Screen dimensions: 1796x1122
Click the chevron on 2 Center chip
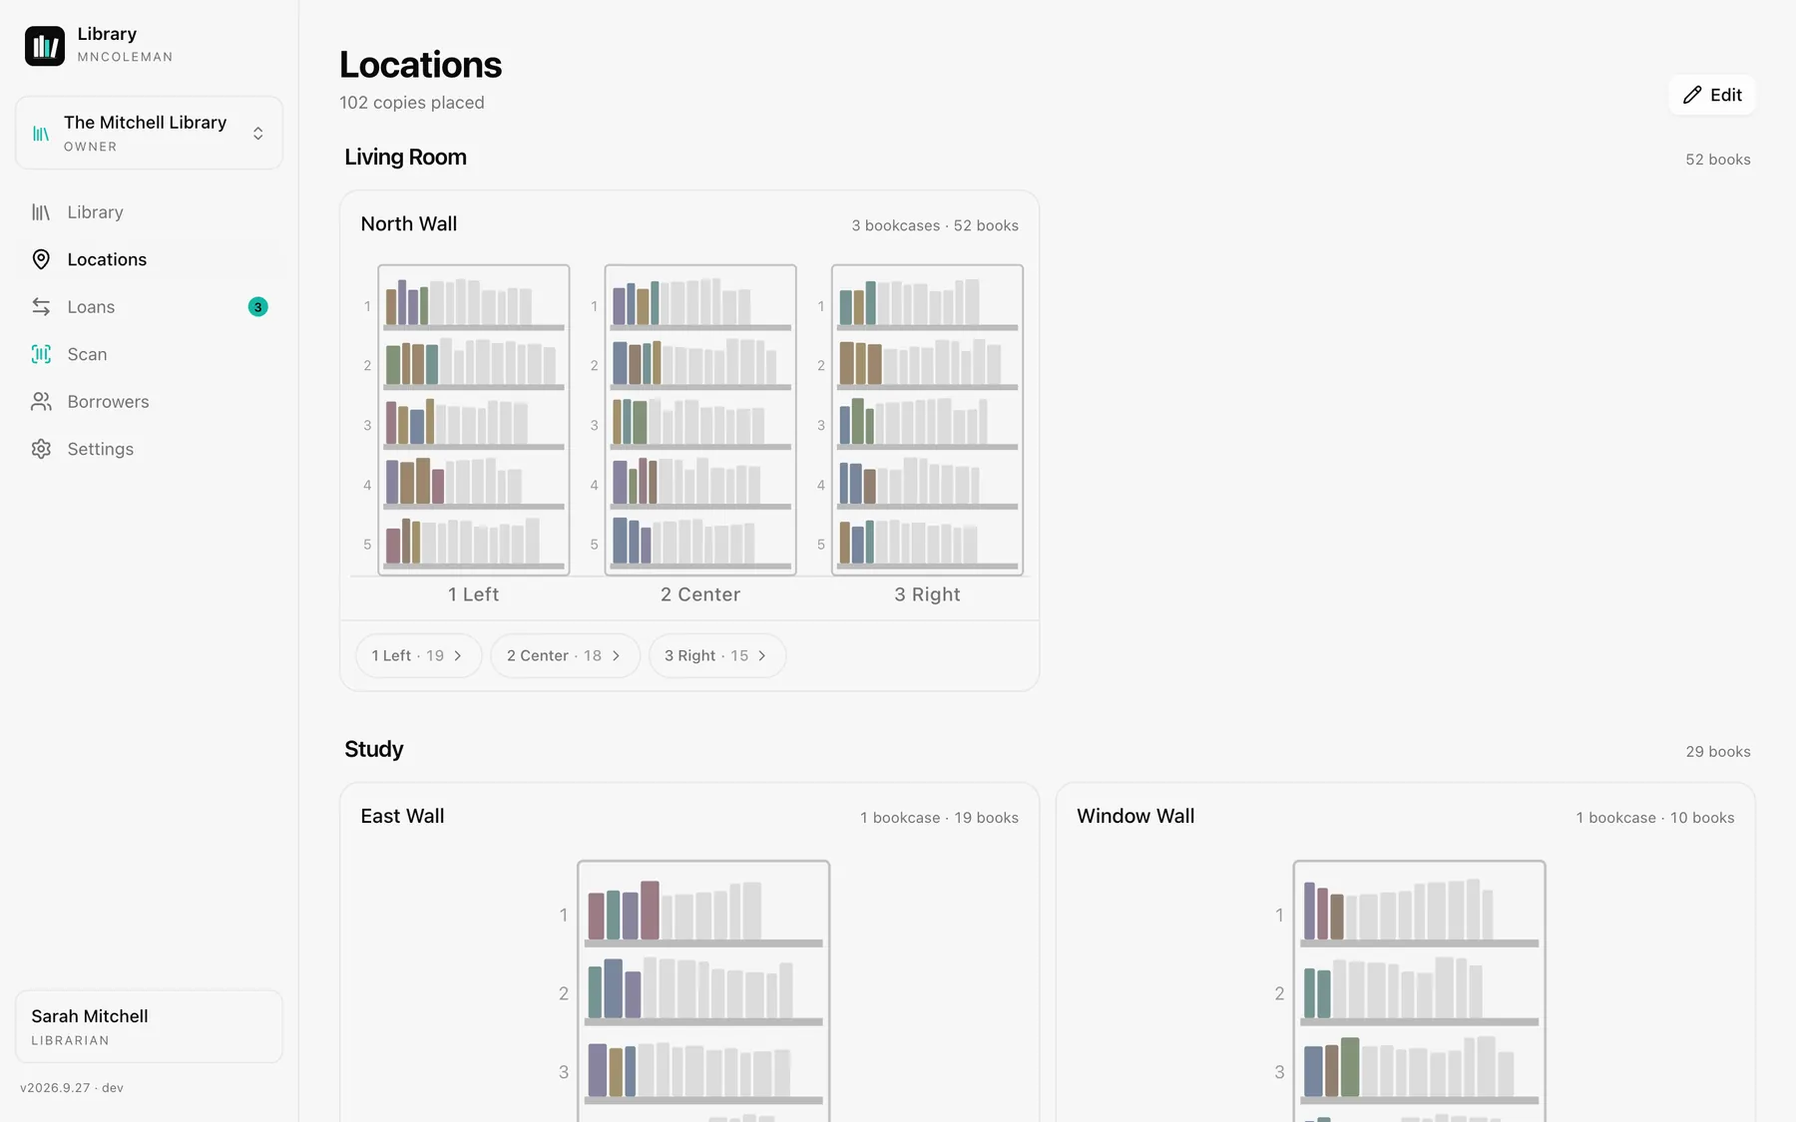click(x=616, y=656)
